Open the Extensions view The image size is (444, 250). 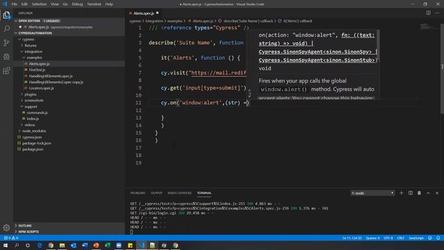coord(6,70)
